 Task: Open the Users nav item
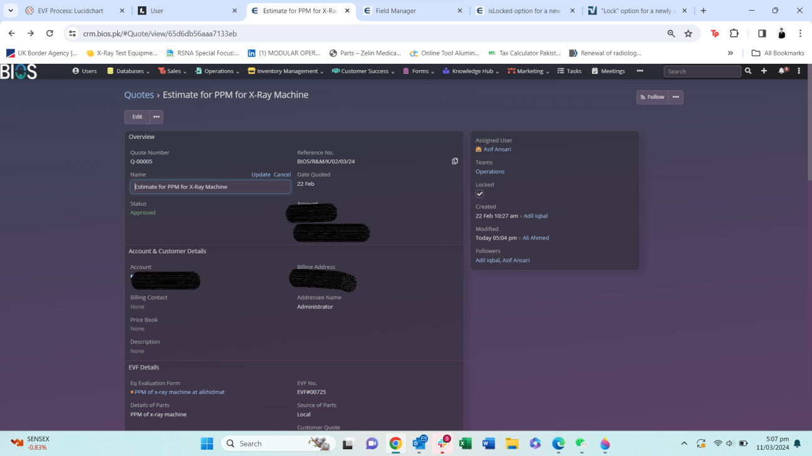[85, 71]
